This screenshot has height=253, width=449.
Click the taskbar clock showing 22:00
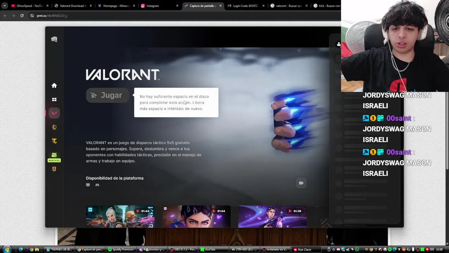coord(439,249)
